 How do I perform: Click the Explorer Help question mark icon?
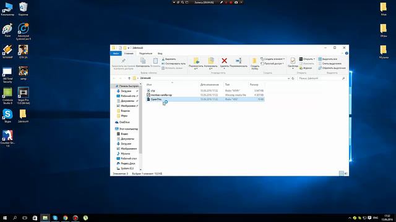point(346,54)
